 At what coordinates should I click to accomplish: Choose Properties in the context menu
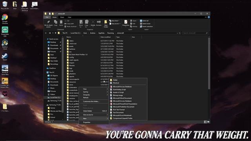94,123
